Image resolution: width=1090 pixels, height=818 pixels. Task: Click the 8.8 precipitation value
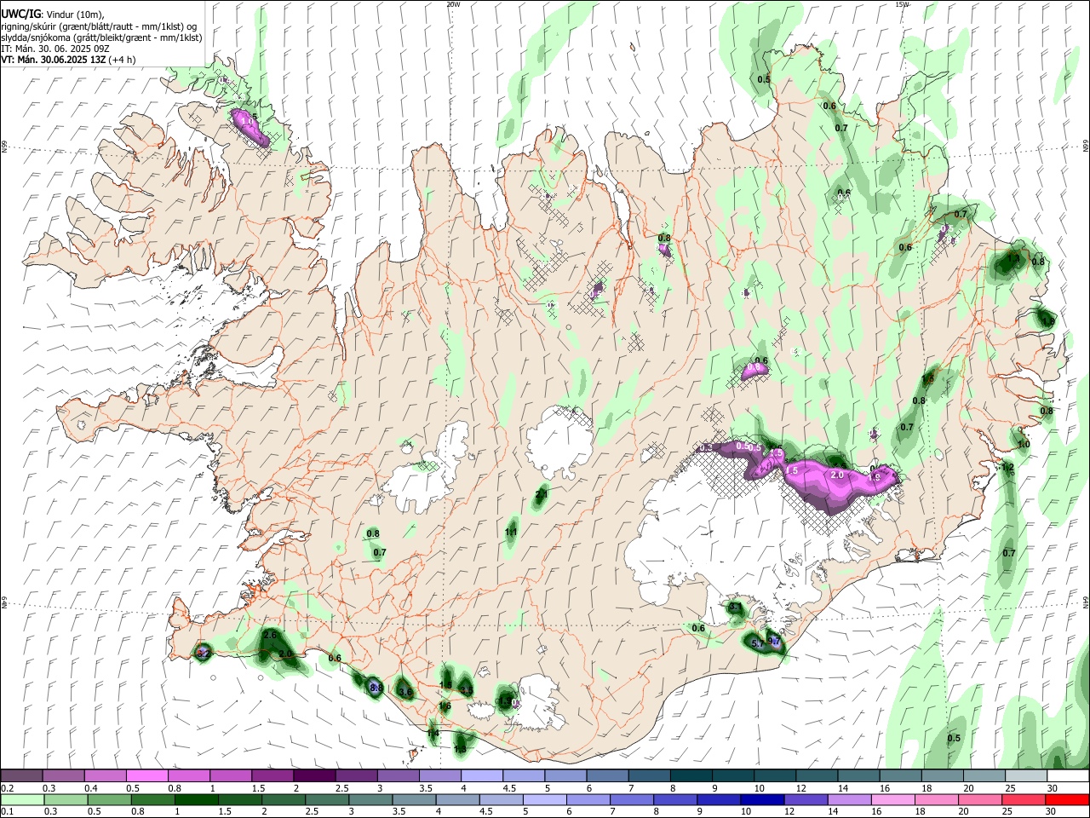(x=376, y=688)
